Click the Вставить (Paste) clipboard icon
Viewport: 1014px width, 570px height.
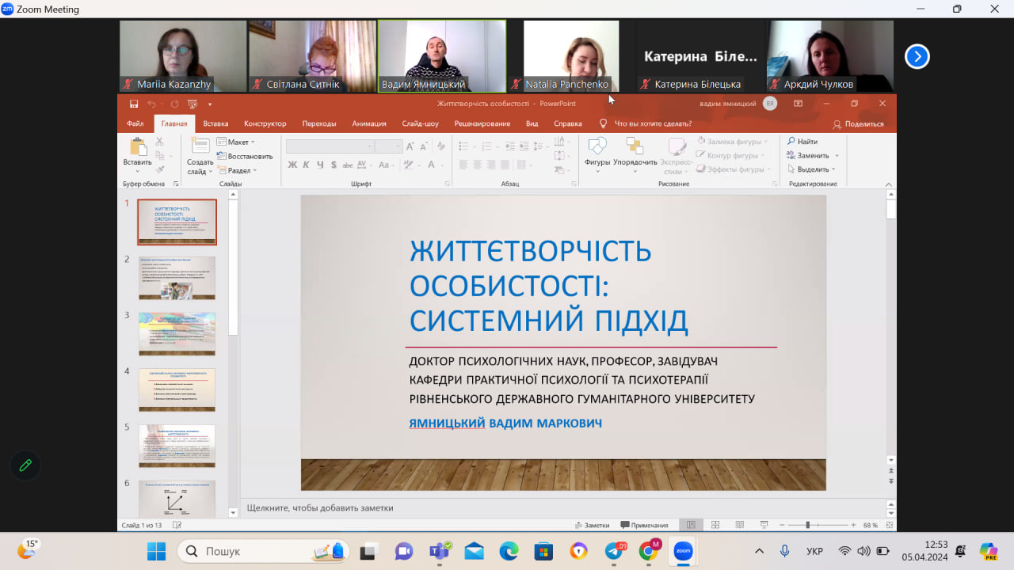138,148
